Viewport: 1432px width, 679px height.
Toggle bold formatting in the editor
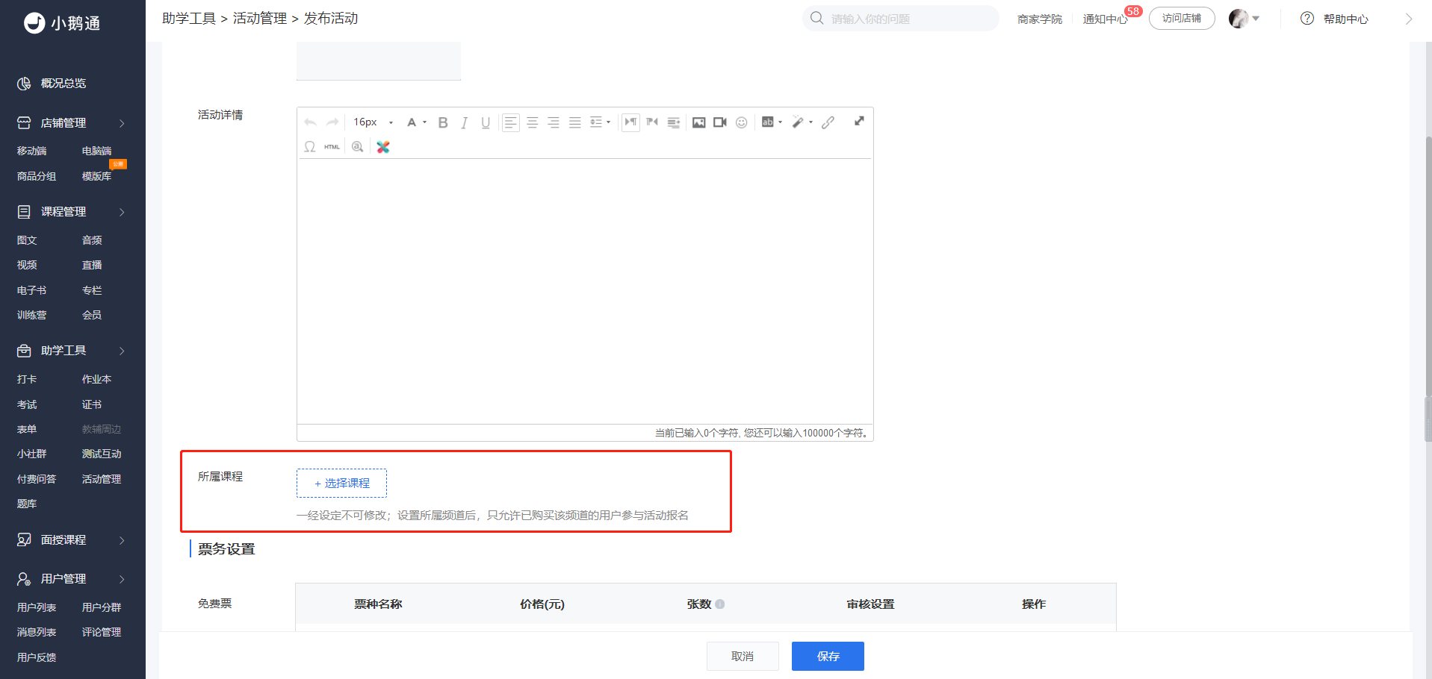(443, 122)
